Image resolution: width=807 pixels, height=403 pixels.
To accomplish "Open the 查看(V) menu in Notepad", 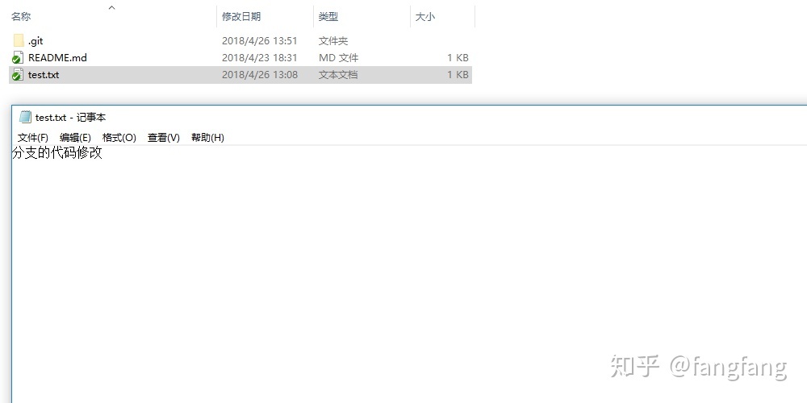I will (163, 137).
